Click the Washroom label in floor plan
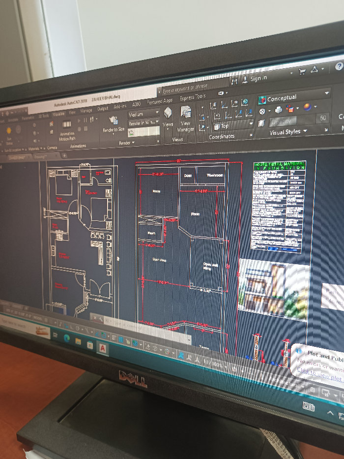 215,175
